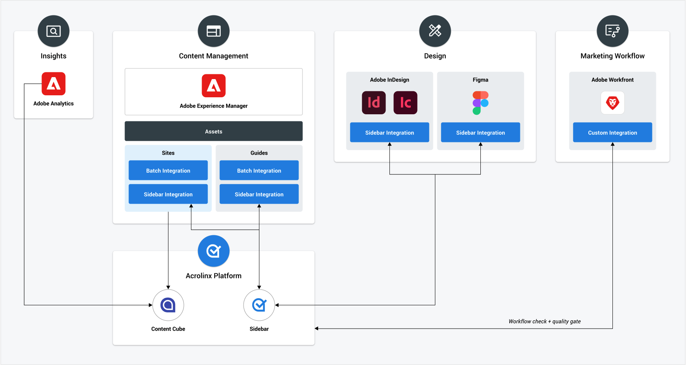Click the Acrolinx Platform checkmark logo

[214, 251]
